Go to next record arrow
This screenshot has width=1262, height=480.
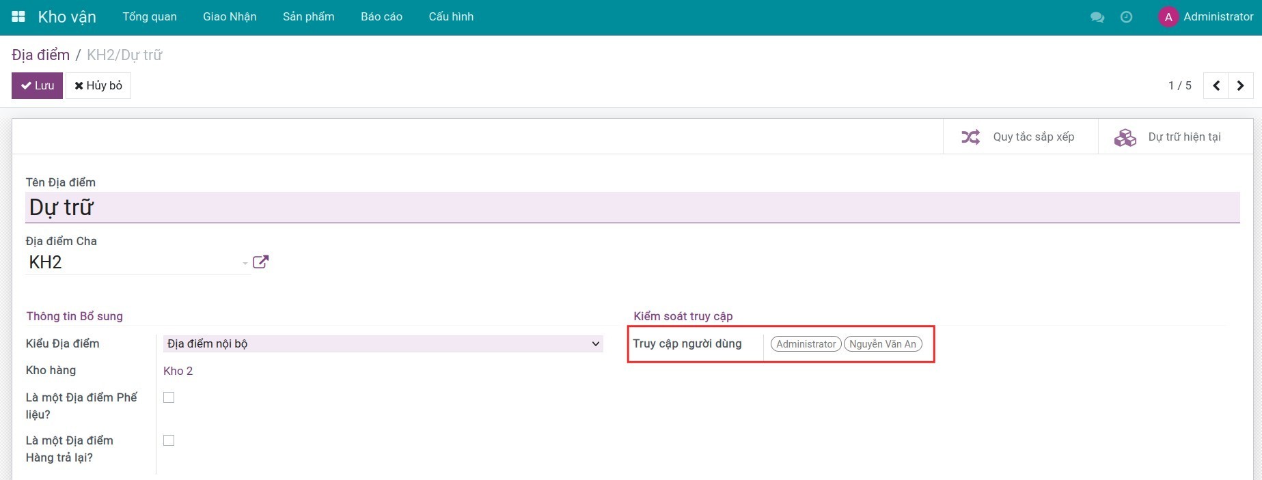[1240, 86]
